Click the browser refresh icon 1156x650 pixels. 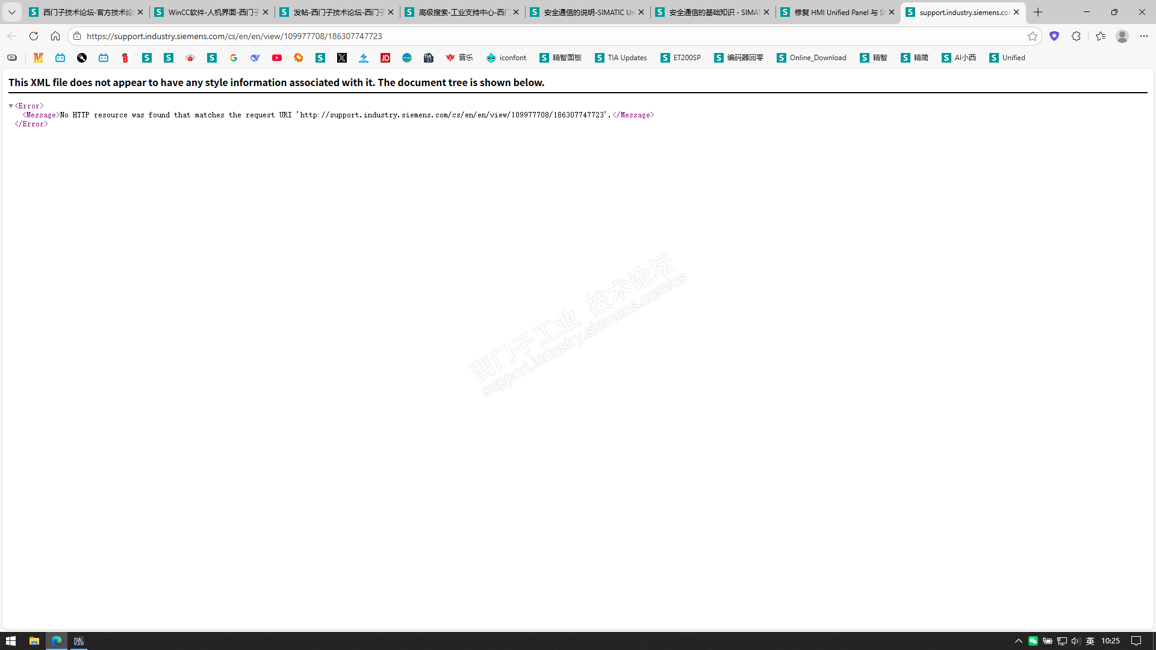coord(34,36)
